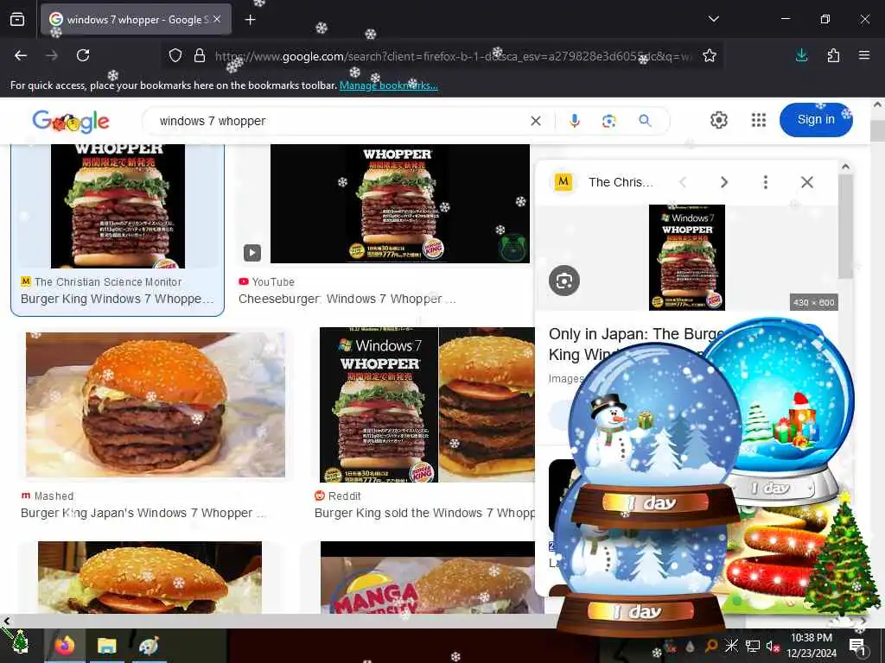Go to the Google home logo
The width and height of the screenshot is (885, 663).
tap(71, 121)
